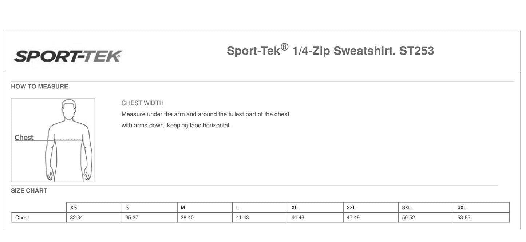
Task: Click the XL size column header
Action: pos(295,207)
